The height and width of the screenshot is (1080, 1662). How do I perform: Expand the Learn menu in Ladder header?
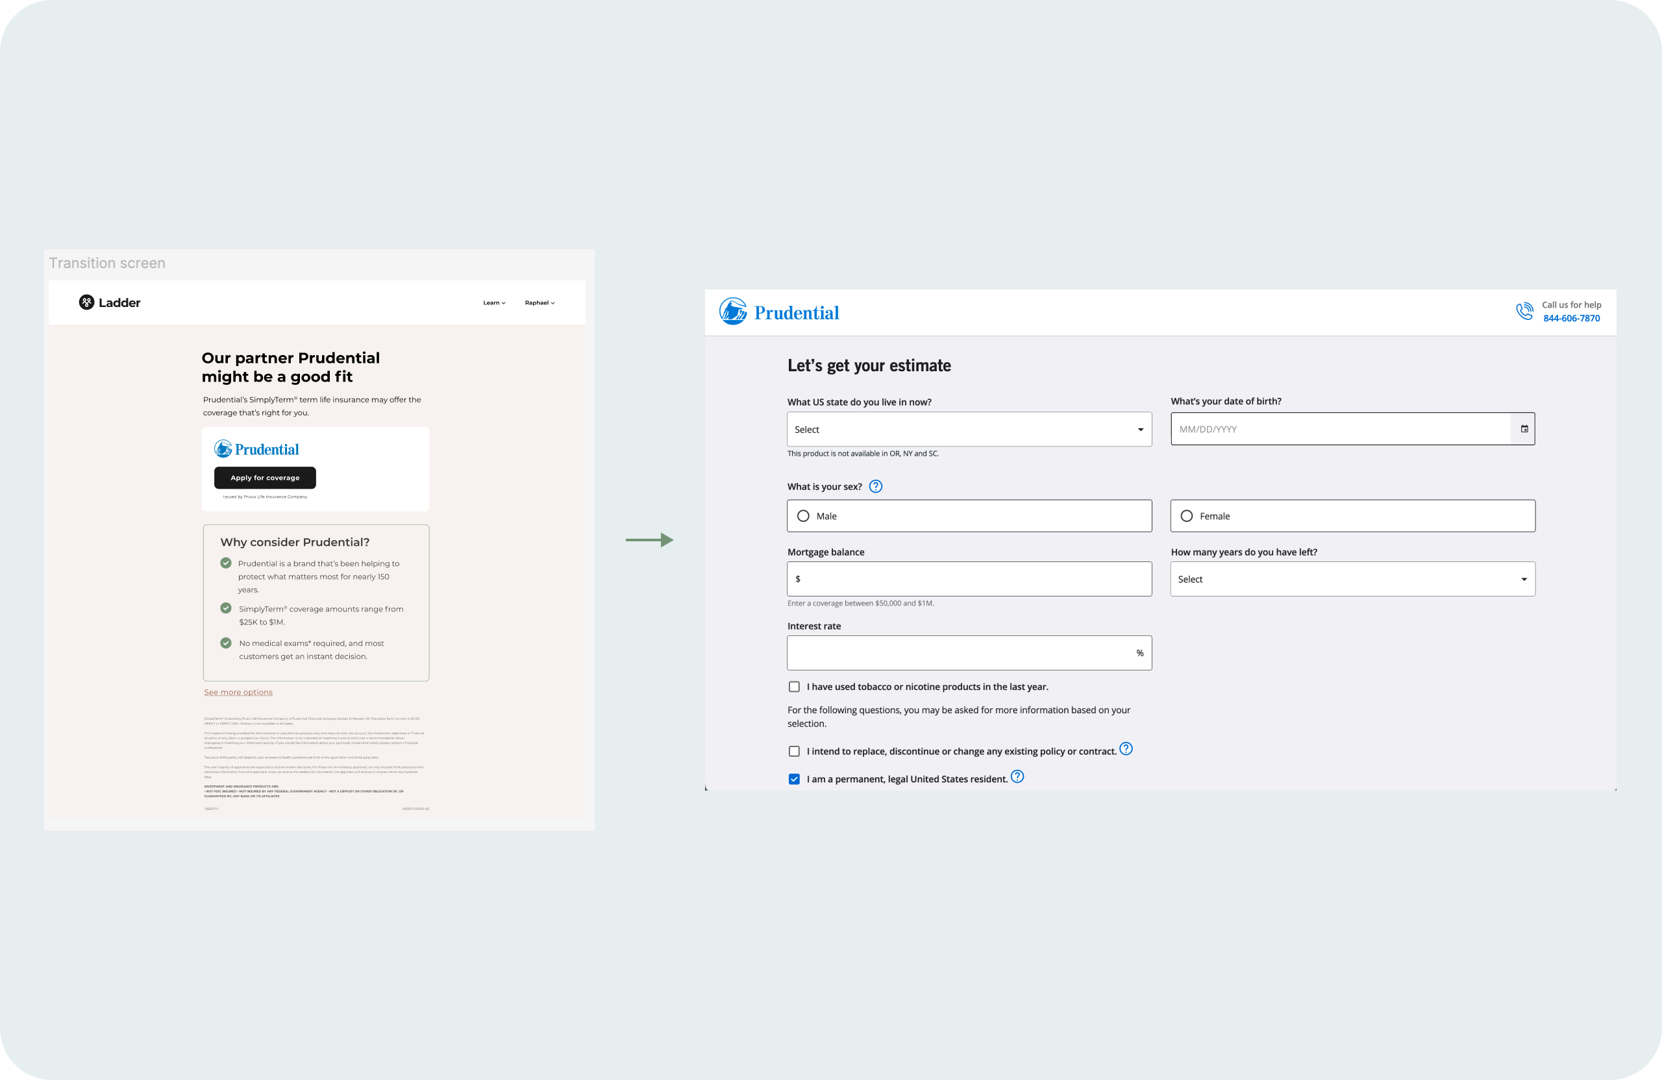pyautogui.click(x=493, y=302)
